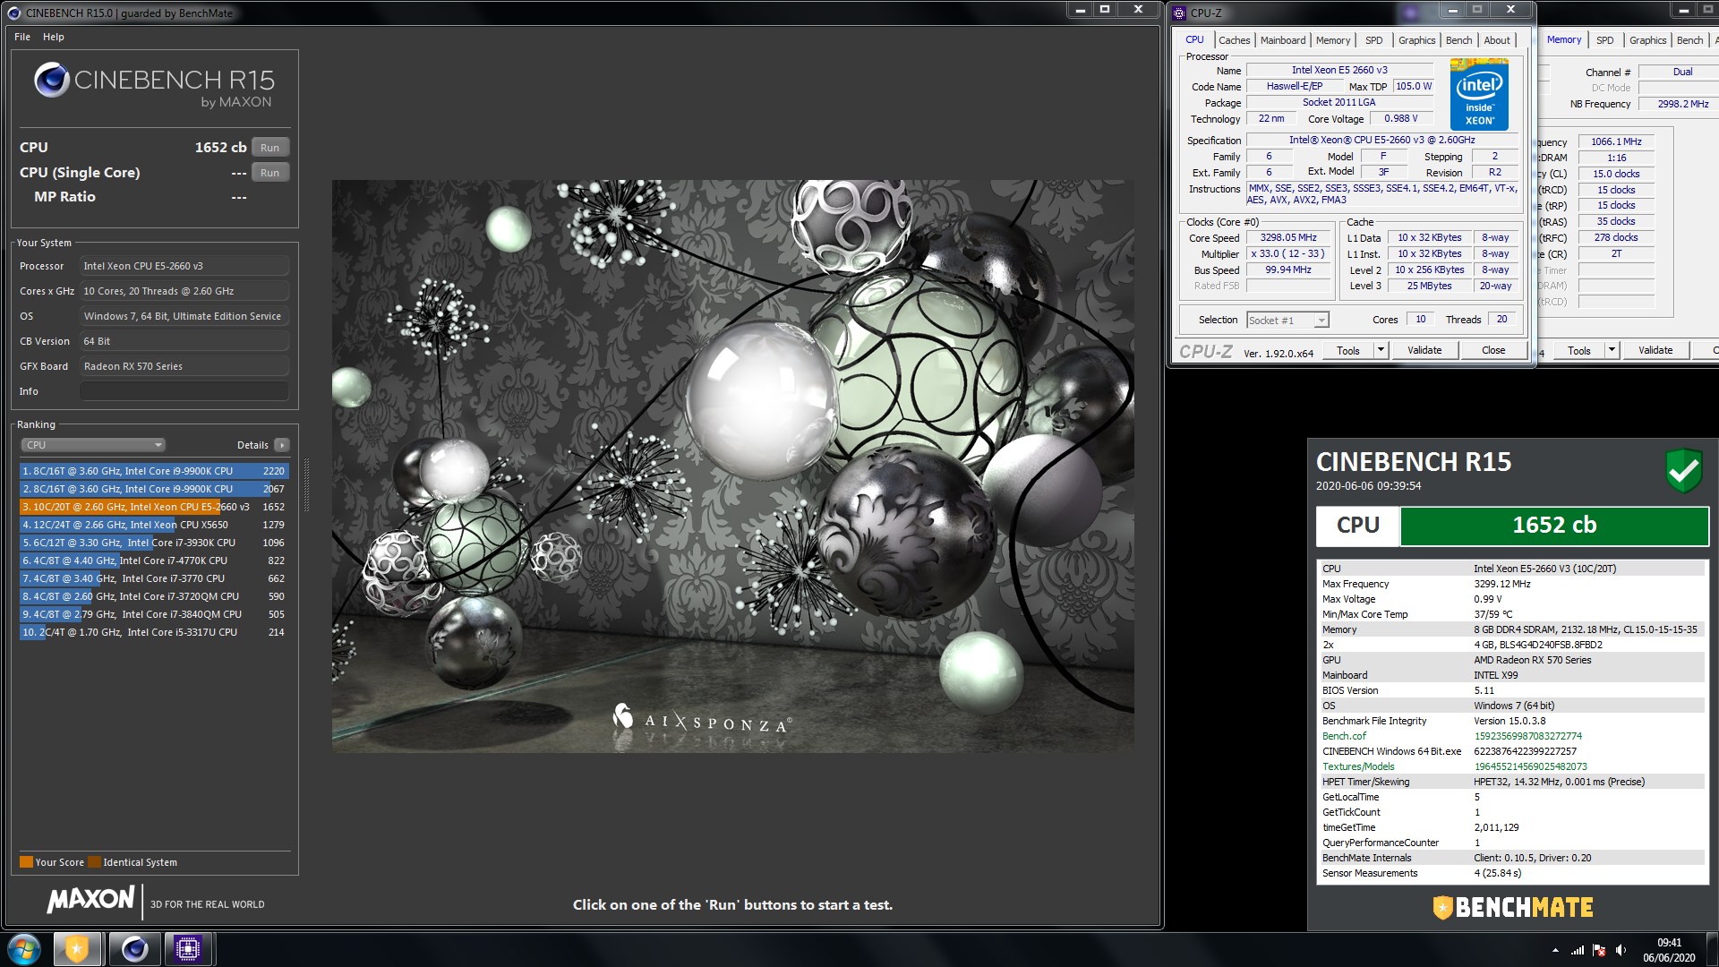Screen dimensions: 1719x967
Task: Click the ranking list scrollbar grip
Action: (307, 484)
